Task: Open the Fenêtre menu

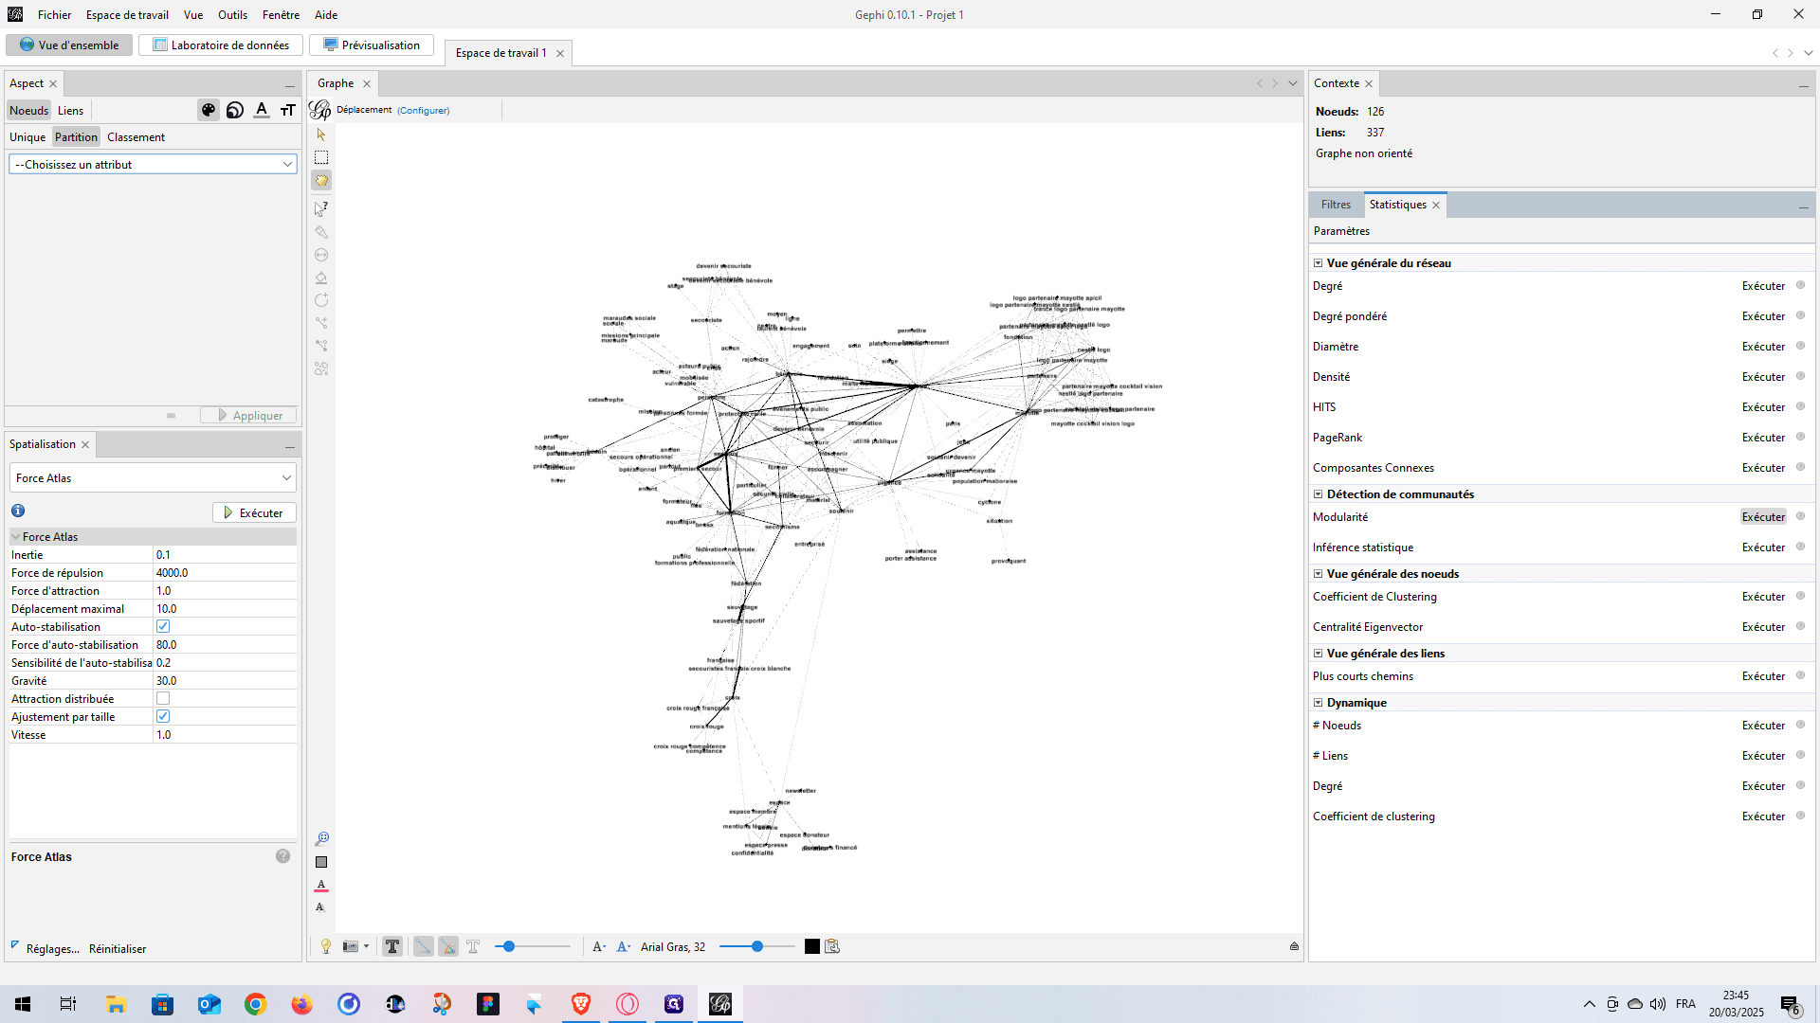Action: tap(281, 14)
